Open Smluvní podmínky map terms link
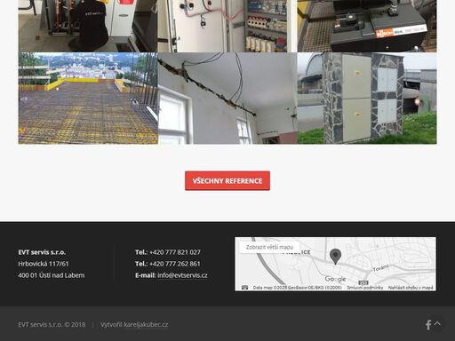This screenshot has width=455, height=341. tap(365, 288)
